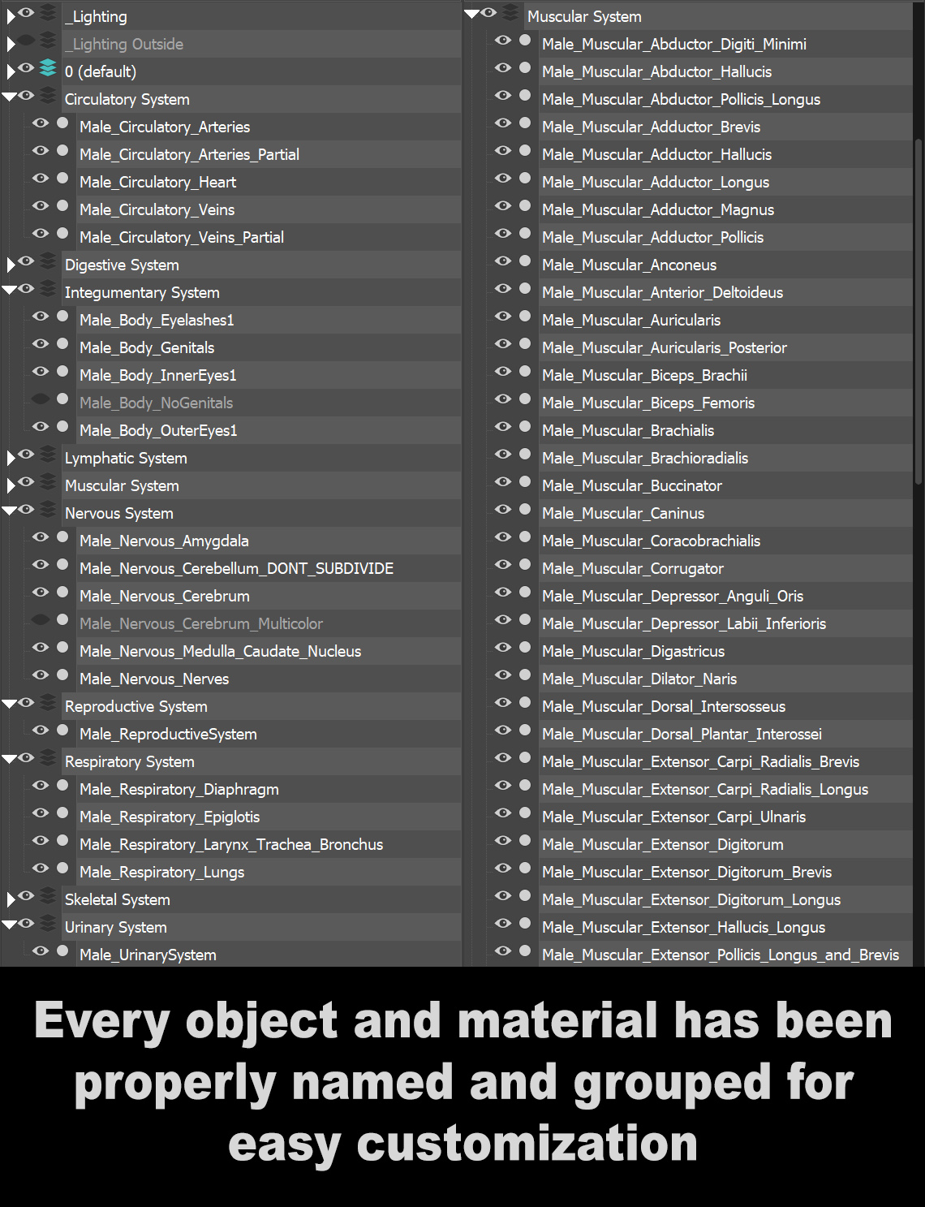Click the layer icon beside Urinary System
The width and height of the screenshot is (925, 1207).
click(x=49, y=923)
